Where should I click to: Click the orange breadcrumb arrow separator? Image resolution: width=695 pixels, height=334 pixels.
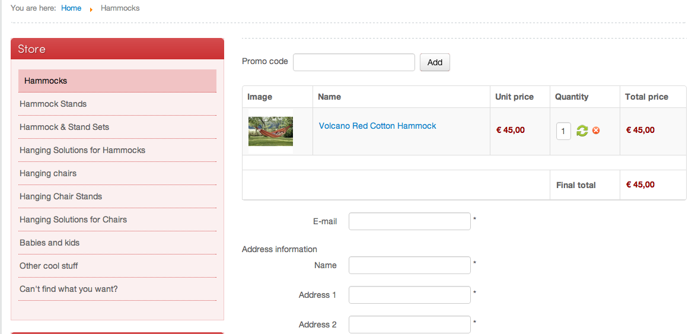click(x=91, y=9)
